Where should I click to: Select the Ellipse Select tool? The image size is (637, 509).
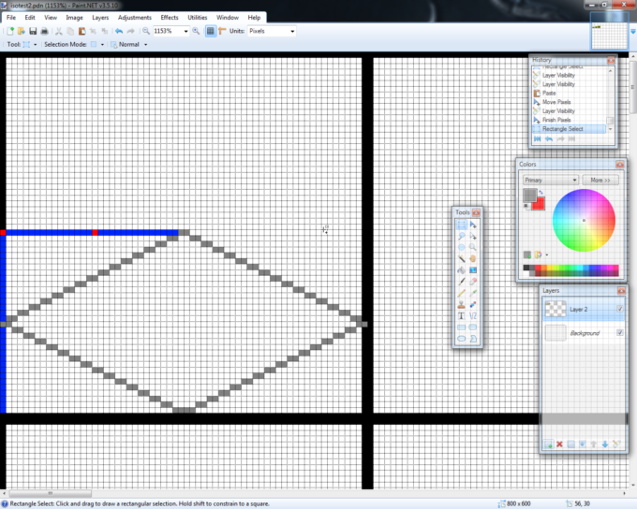[x=462, y=247]
